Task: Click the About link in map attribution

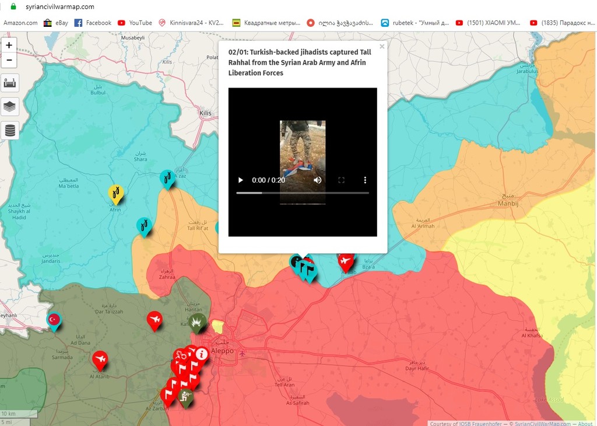Action: point(585,423)
